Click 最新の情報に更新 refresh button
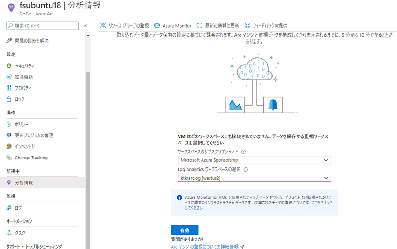 [x=218, y=25]
